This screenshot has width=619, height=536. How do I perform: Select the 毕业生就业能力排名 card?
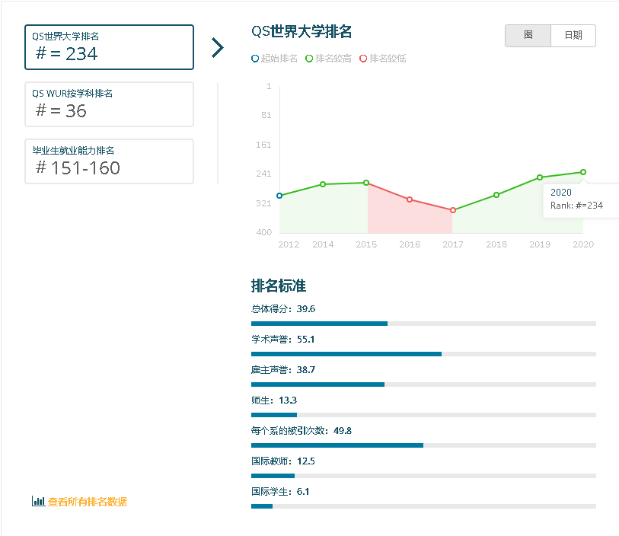coord(109,161)
